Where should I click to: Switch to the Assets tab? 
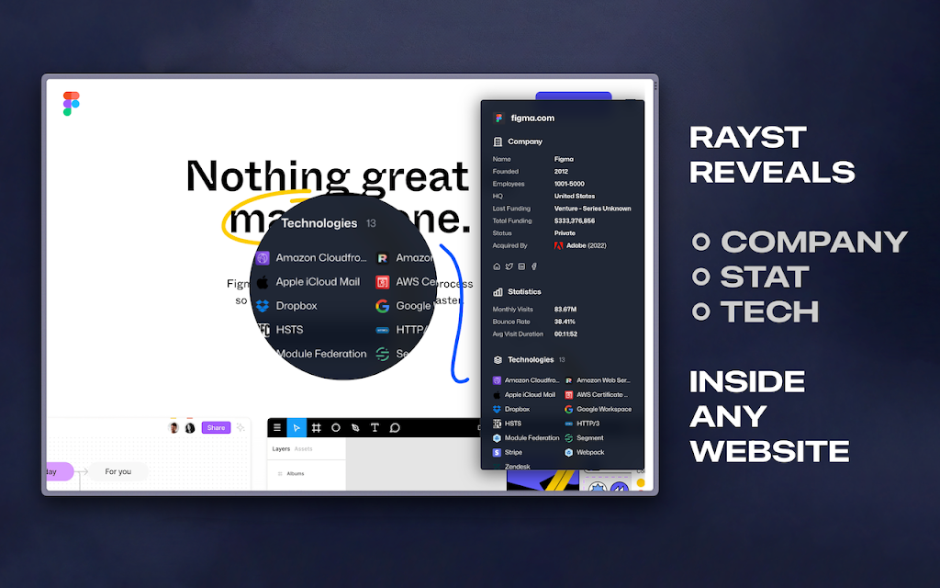click(x=303, y=448)
